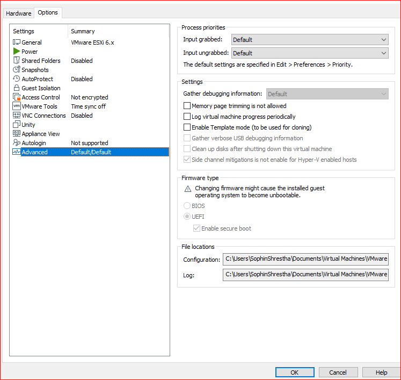
Task: Click the Autologin user icon
Action: point(17,142)
